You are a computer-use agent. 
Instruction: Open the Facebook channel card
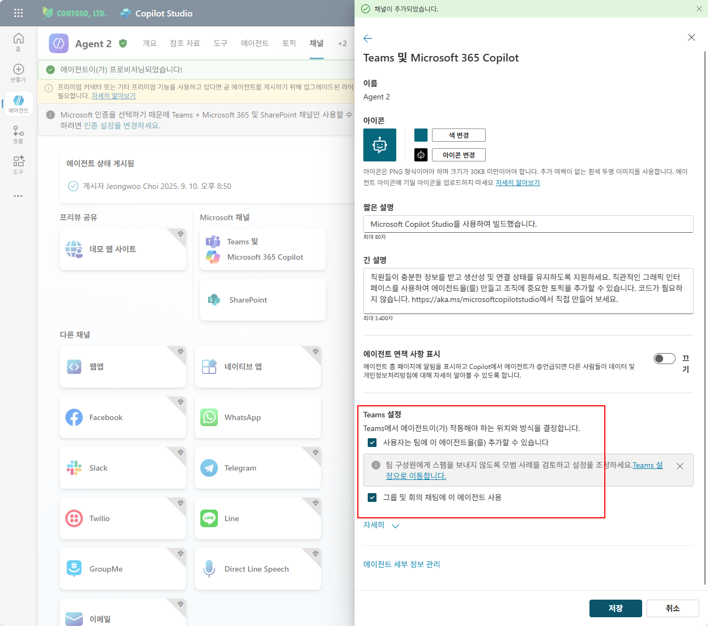(123, 417)
